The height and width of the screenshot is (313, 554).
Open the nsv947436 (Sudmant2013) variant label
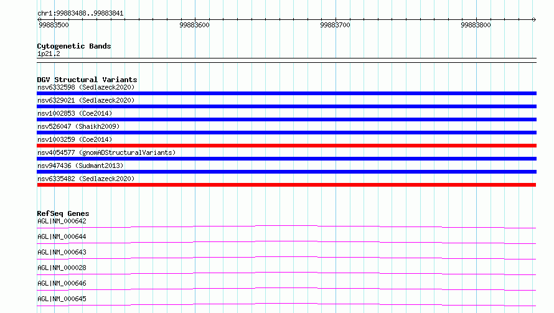[80, 166]
